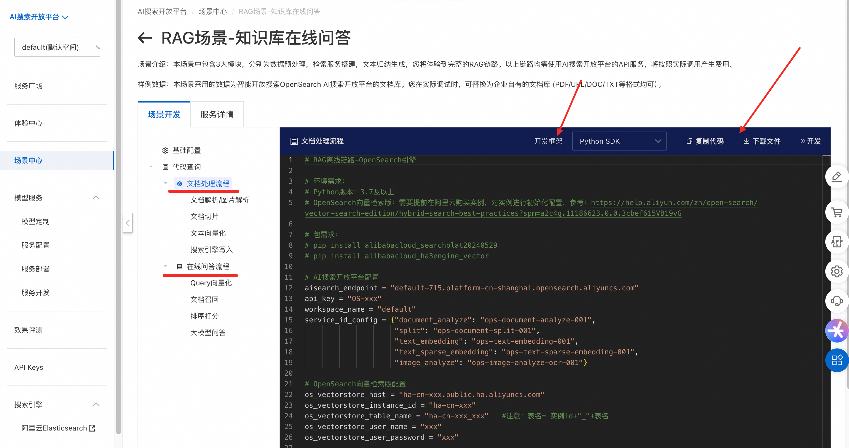Open 模型定制 under 模型服务
The height and width of the screenshot is (448, 849).
[36, 222]
